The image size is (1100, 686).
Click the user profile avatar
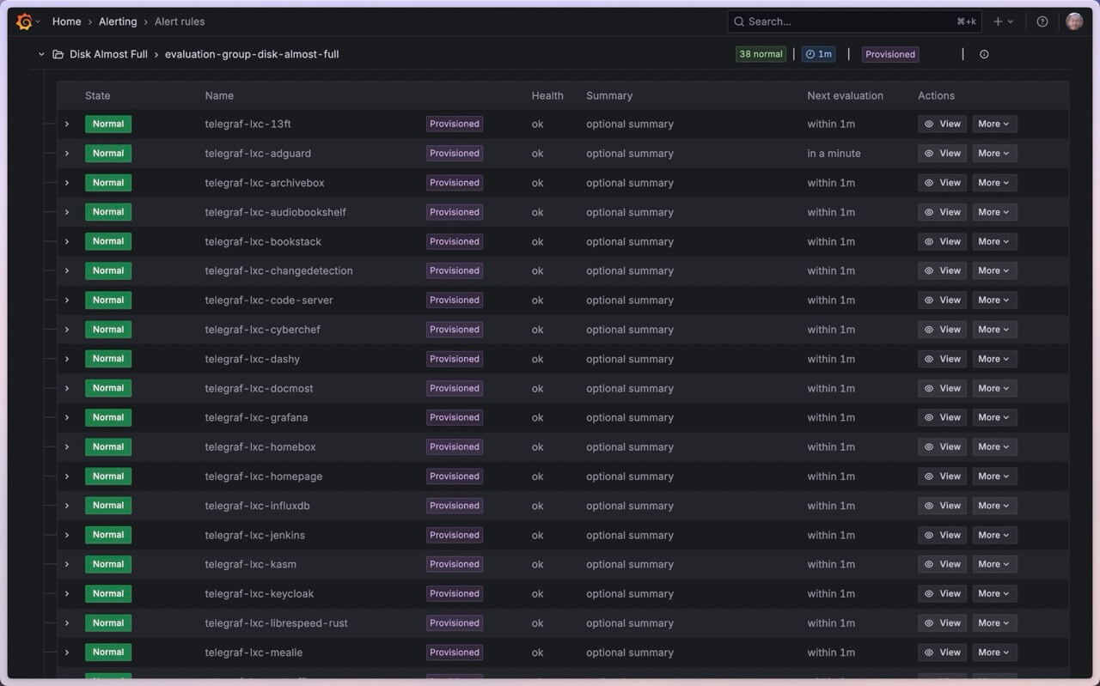coord(1073,21)
